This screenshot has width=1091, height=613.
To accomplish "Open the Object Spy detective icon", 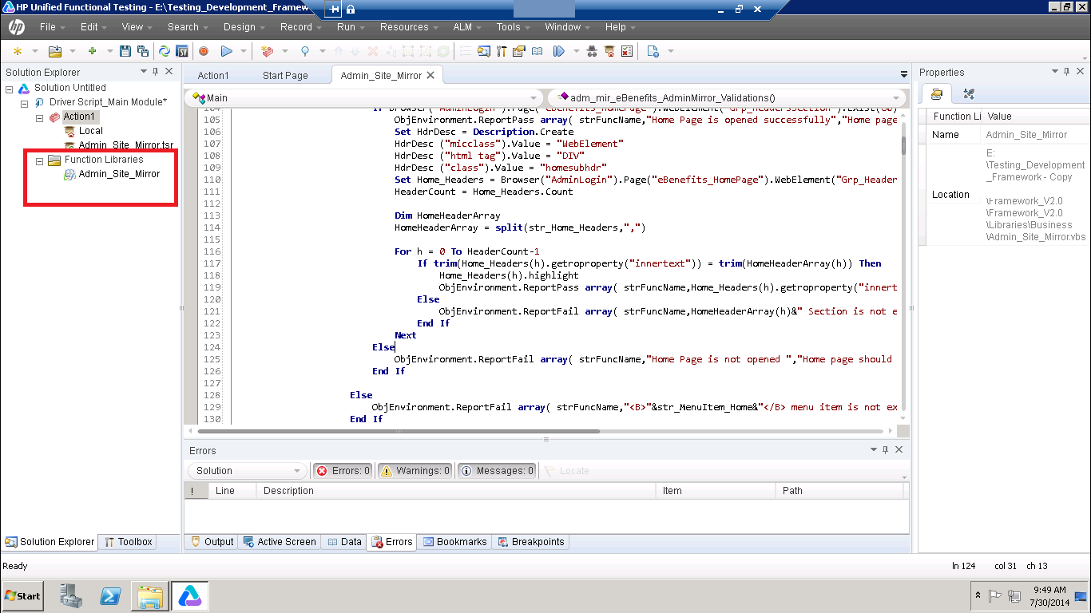I will [592, 51].
